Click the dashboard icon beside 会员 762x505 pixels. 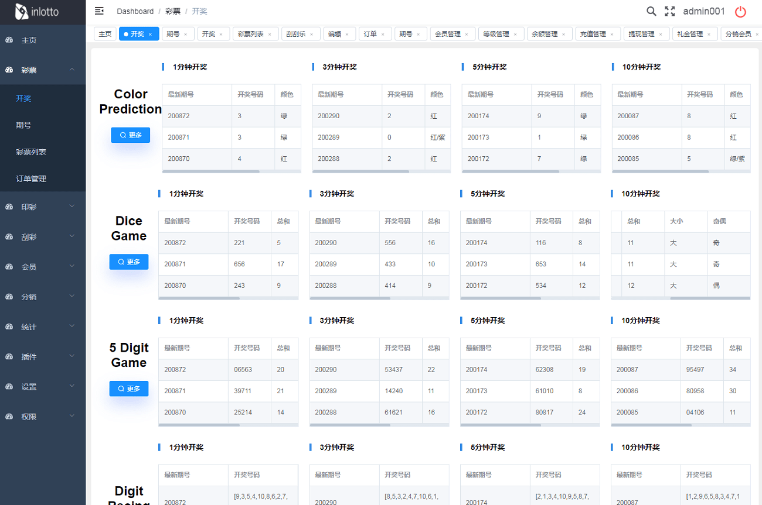[x=9, y=267]
